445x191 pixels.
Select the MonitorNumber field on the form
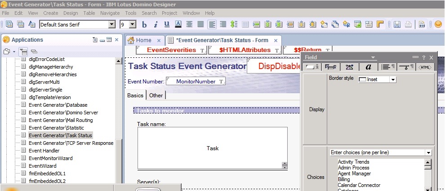pos(196,82)
